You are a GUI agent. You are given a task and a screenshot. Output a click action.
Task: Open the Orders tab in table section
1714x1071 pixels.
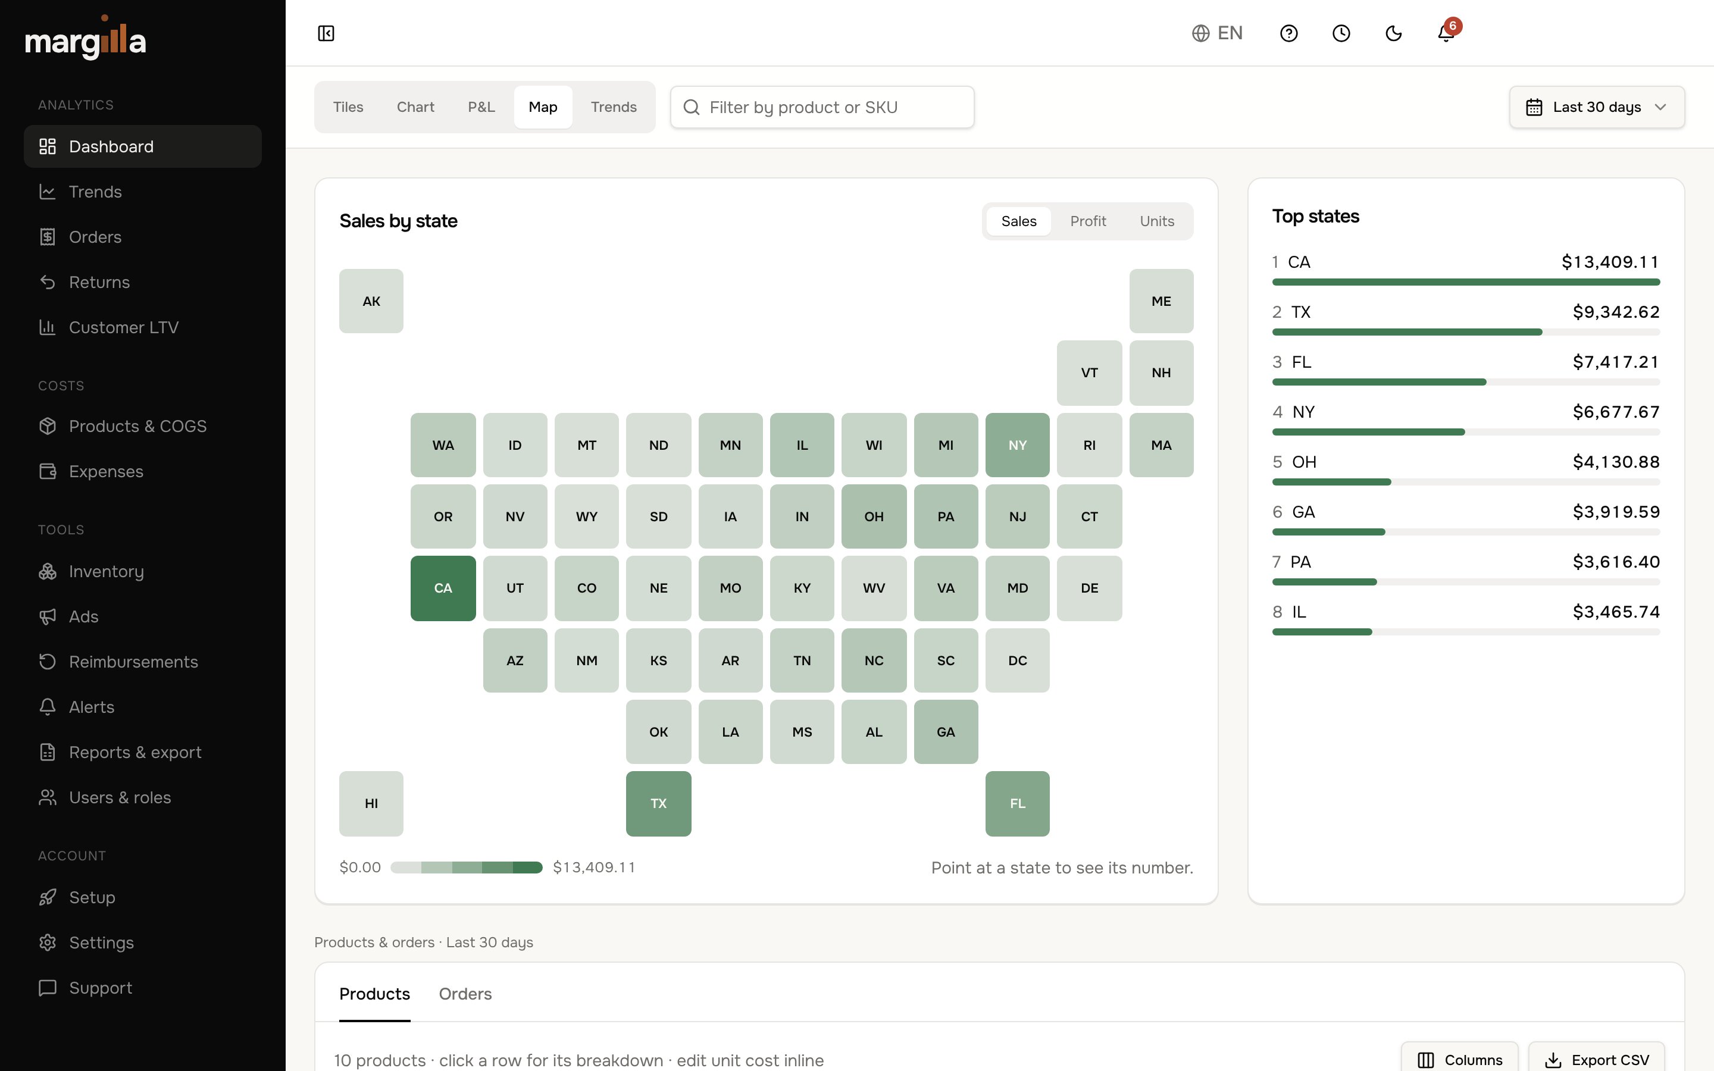click(x=465, y=994)
